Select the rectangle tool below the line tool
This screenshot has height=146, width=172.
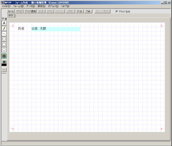pos(4,39)
